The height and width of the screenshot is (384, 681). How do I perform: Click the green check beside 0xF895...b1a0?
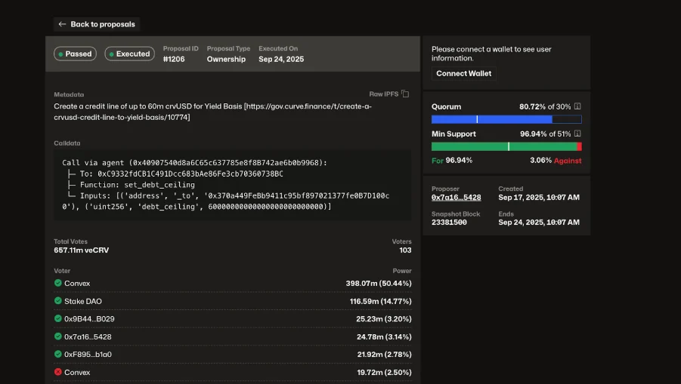(x=57, y=354)
